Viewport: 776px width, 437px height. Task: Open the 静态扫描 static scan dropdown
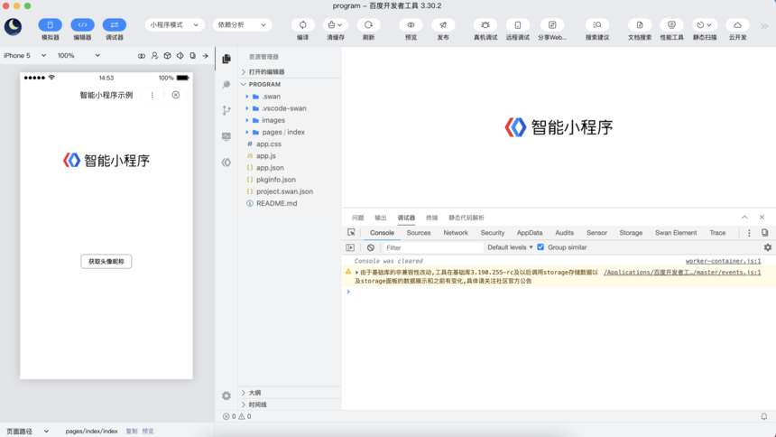[704, 24]
